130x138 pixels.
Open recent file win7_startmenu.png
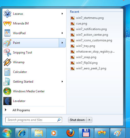point(90,18)
